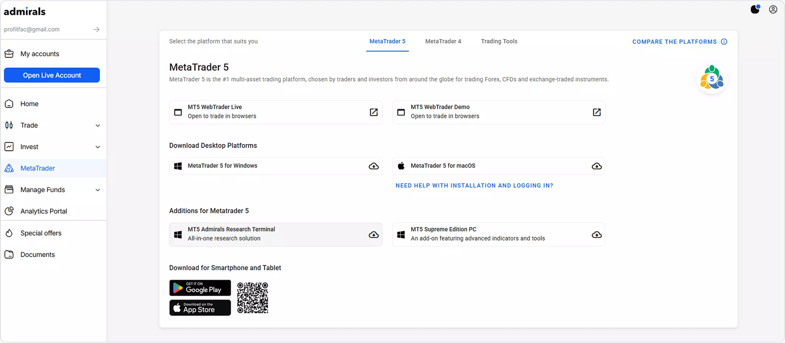The height and width of the screenshot is (343, 785).
Task: Click Download on the App Store badge
Action: [x=200, y=308]
